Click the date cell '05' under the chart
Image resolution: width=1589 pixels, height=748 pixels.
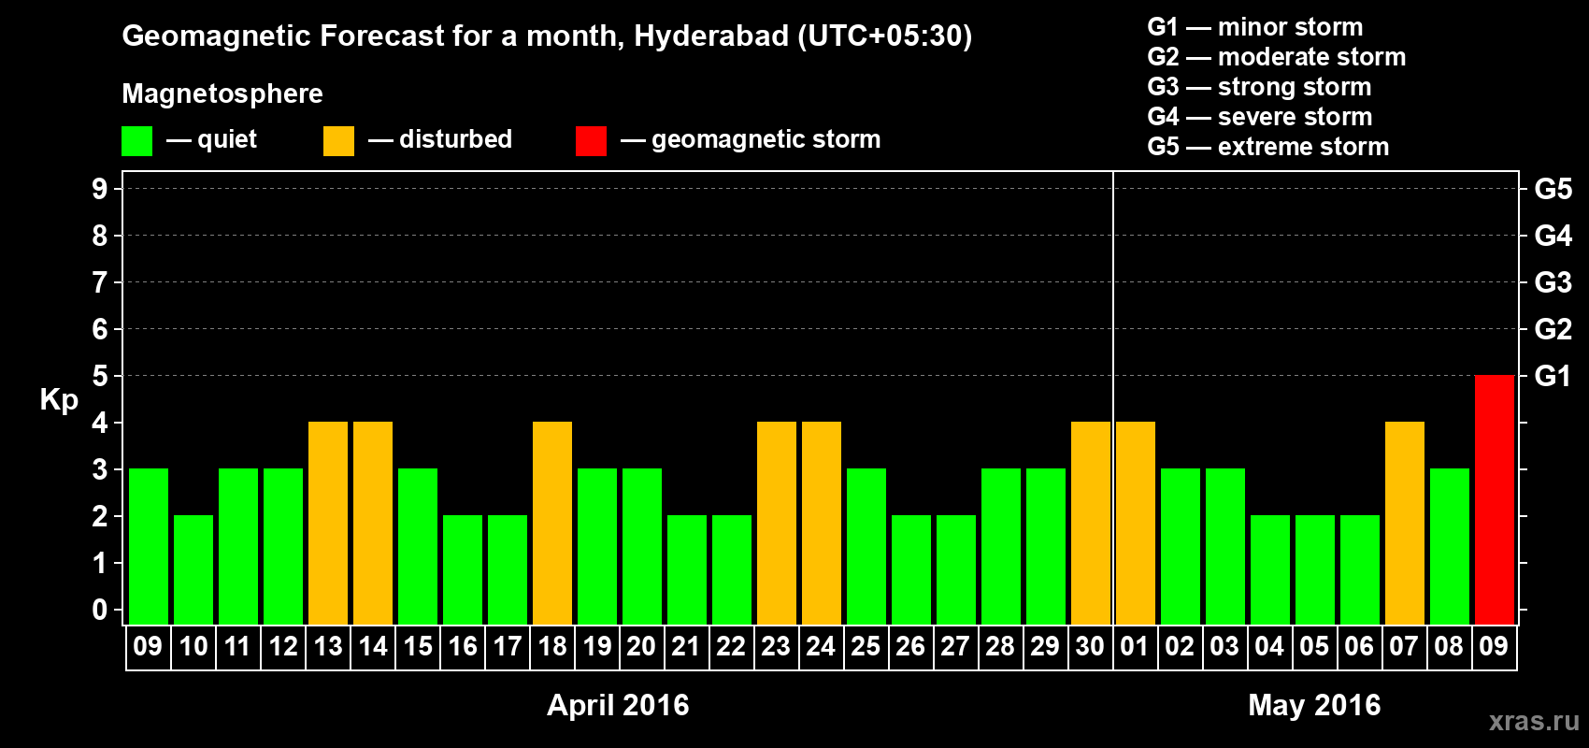(x=1315, y=647)
